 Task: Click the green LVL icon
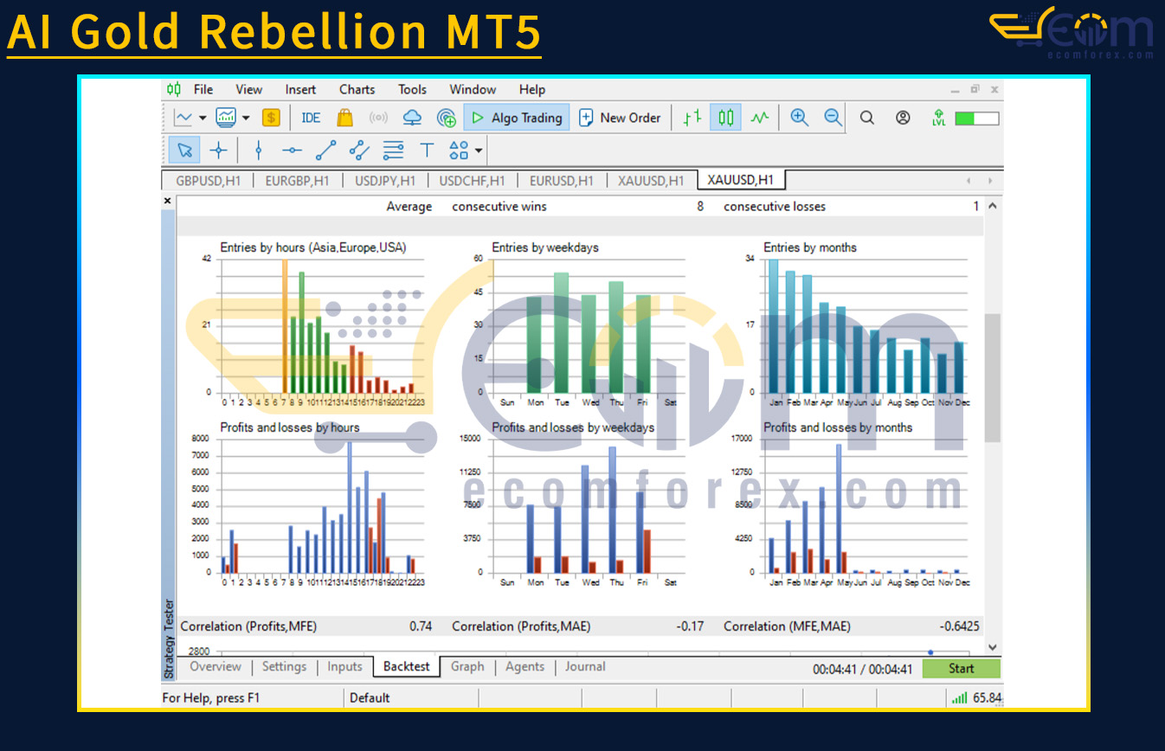[938, 118]
